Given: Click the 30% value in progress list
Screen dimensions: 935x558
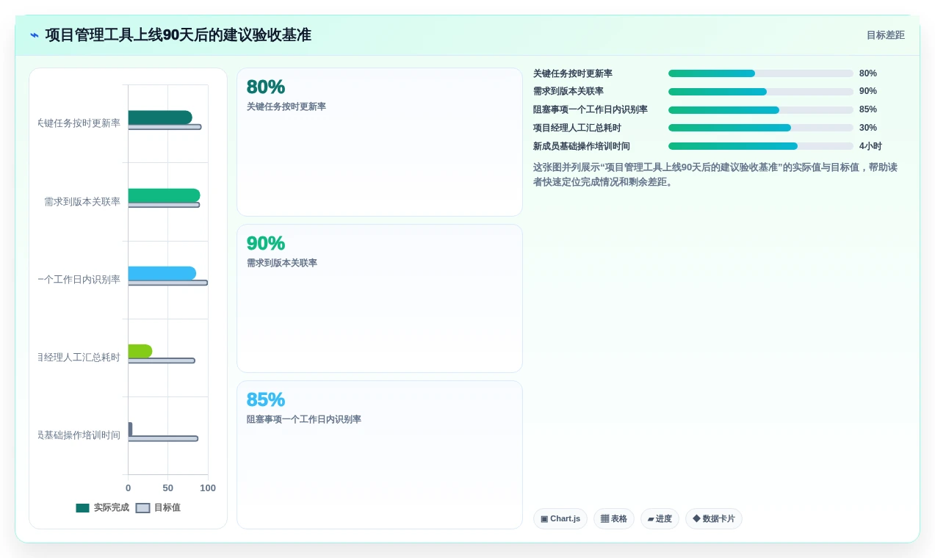Looking at the screenshot, I should [x=868, y=128].
